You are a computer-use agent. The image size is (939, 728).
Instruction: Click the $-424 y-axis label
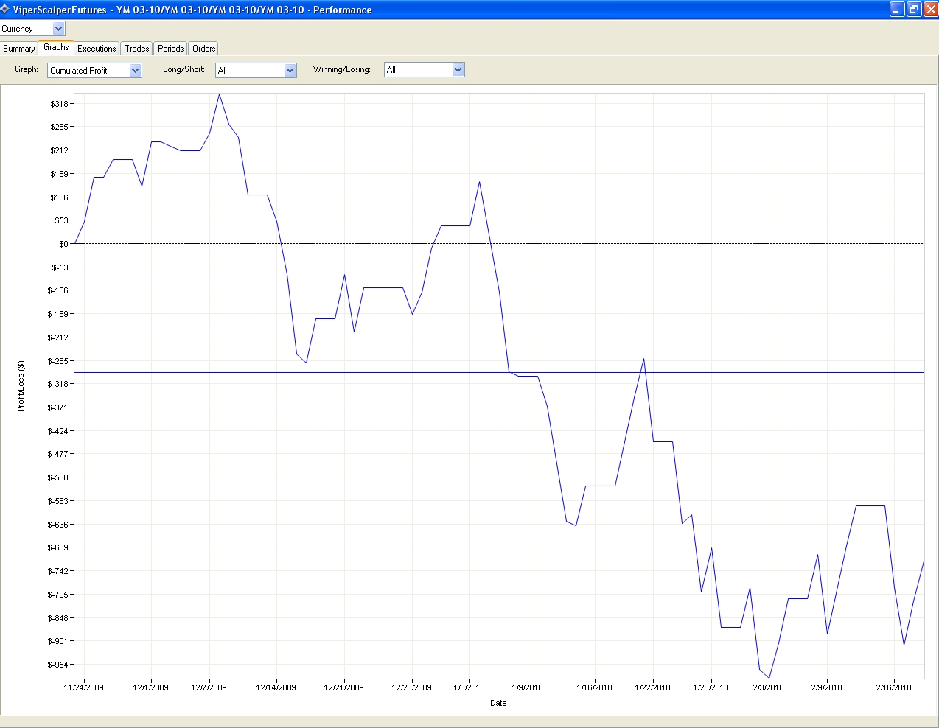point(57,431)
